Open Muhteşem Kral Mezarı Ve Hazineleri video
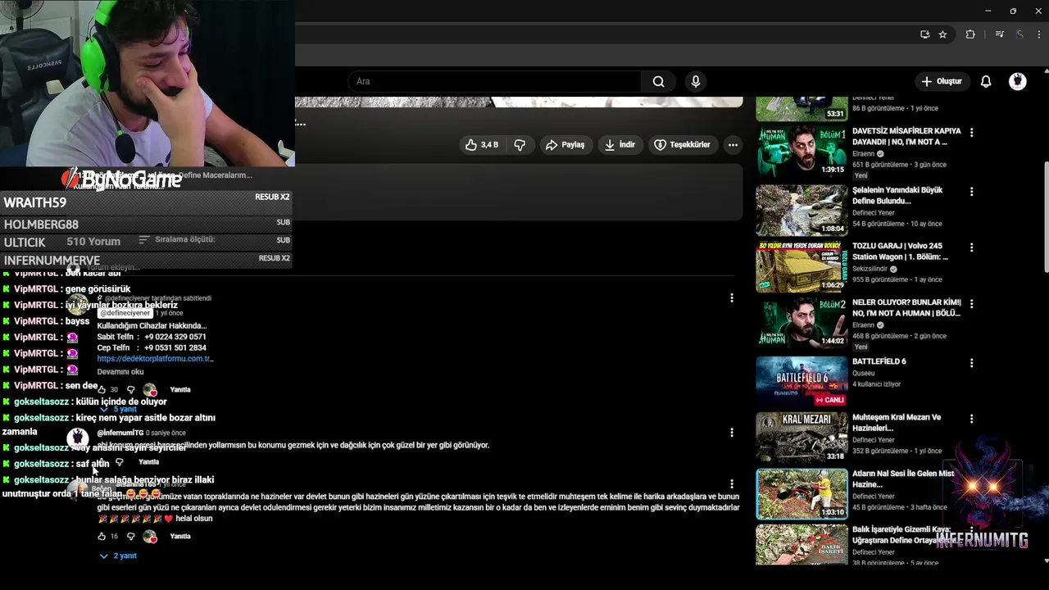Screen dimensions: 1049x590 pyautogui.click(x=802, y=438)
